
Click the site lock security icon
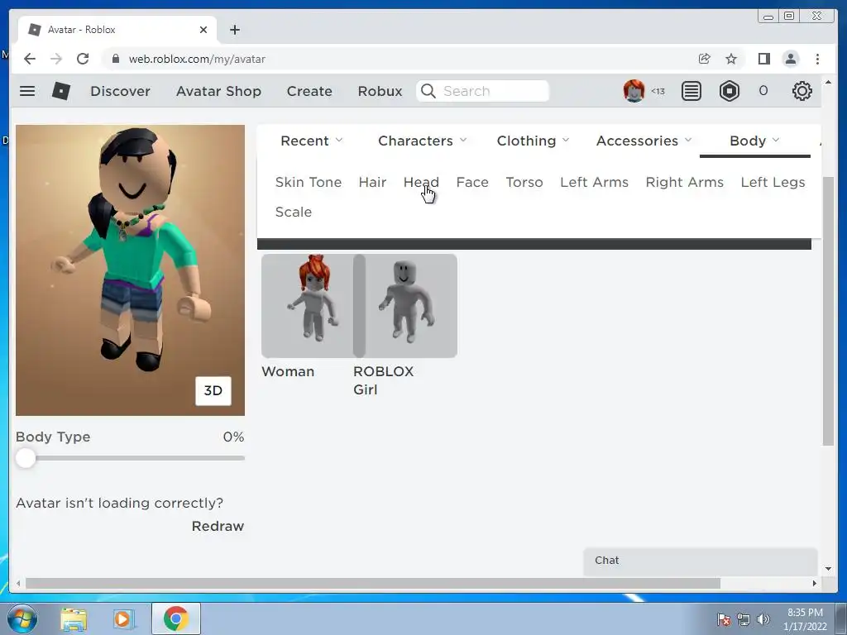coord(115,59)
